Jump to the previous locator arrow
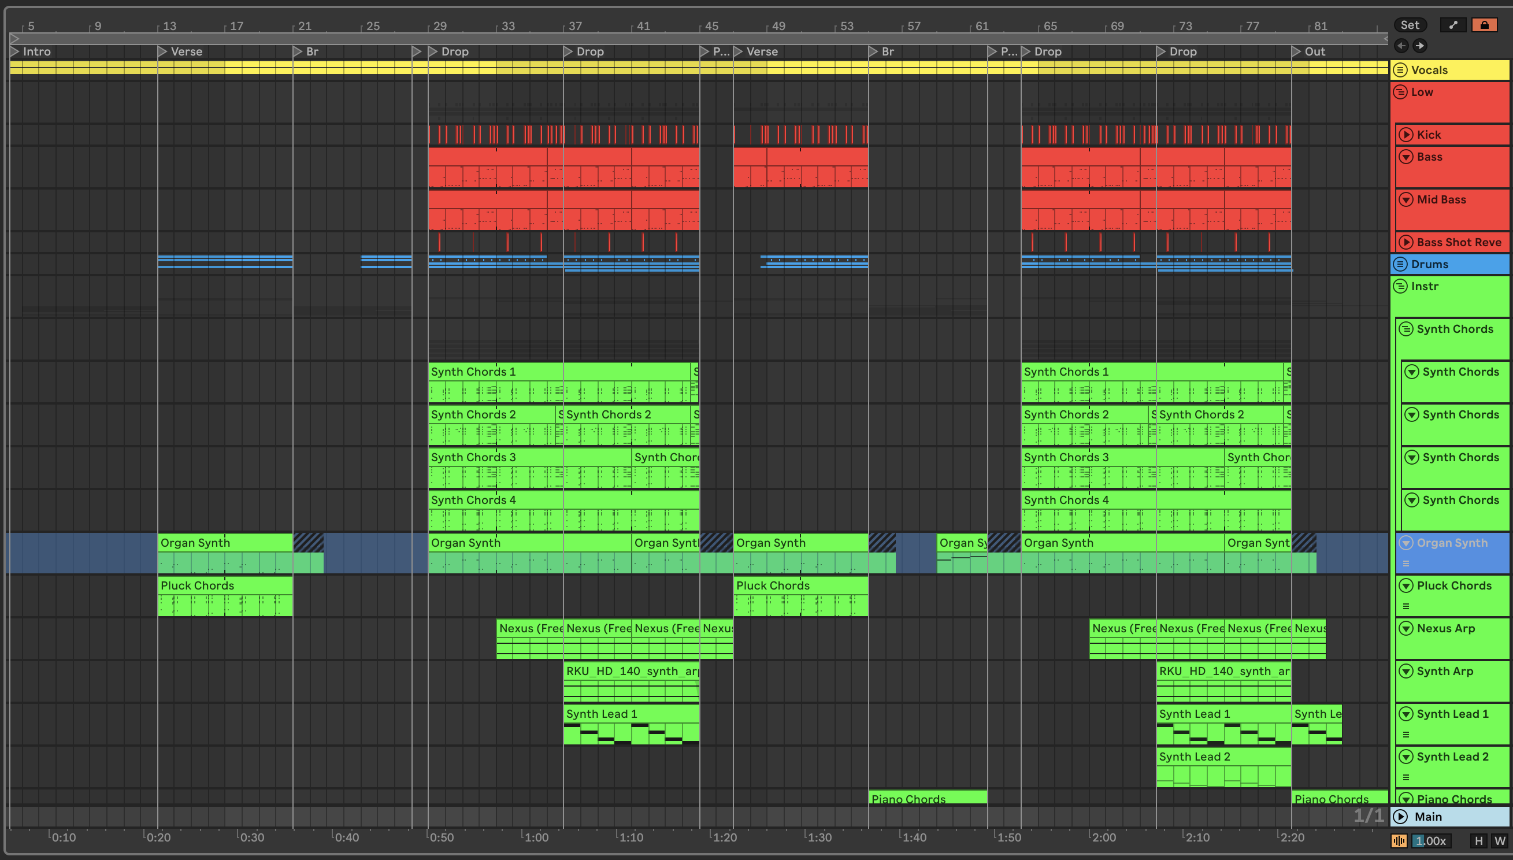 [1401, 46]
